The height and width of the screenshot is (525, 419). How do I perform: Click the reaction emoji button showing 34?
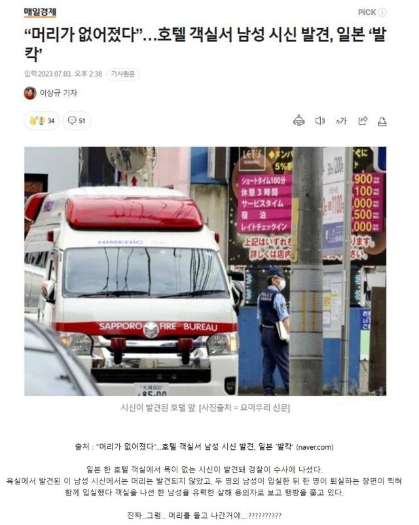click(x=41, y=120)
